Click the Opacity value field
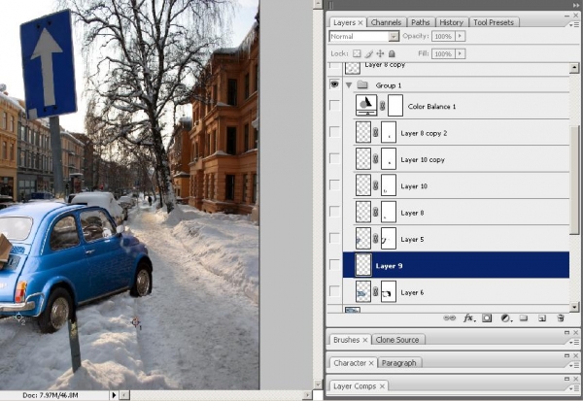The width and height of the screenshot is (583, 401). [443, 36]
